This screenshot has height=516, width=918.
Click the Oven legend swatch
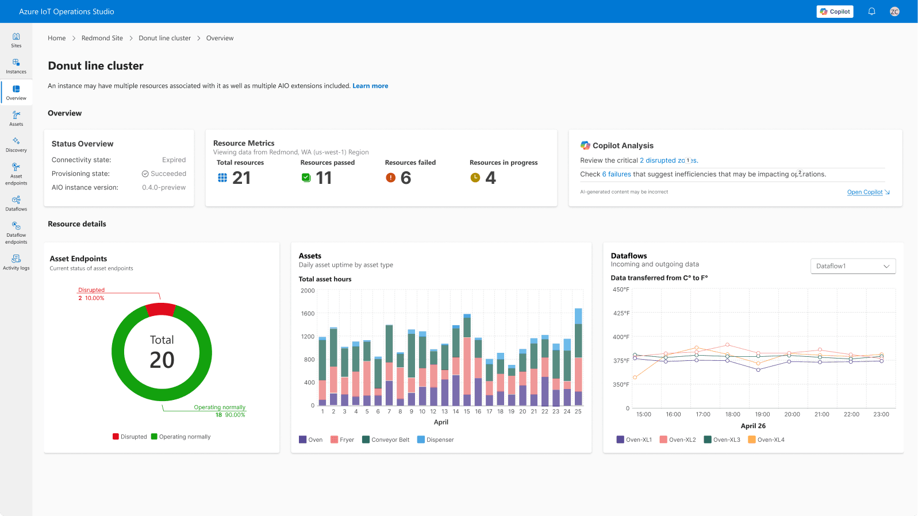pos(302,440)
